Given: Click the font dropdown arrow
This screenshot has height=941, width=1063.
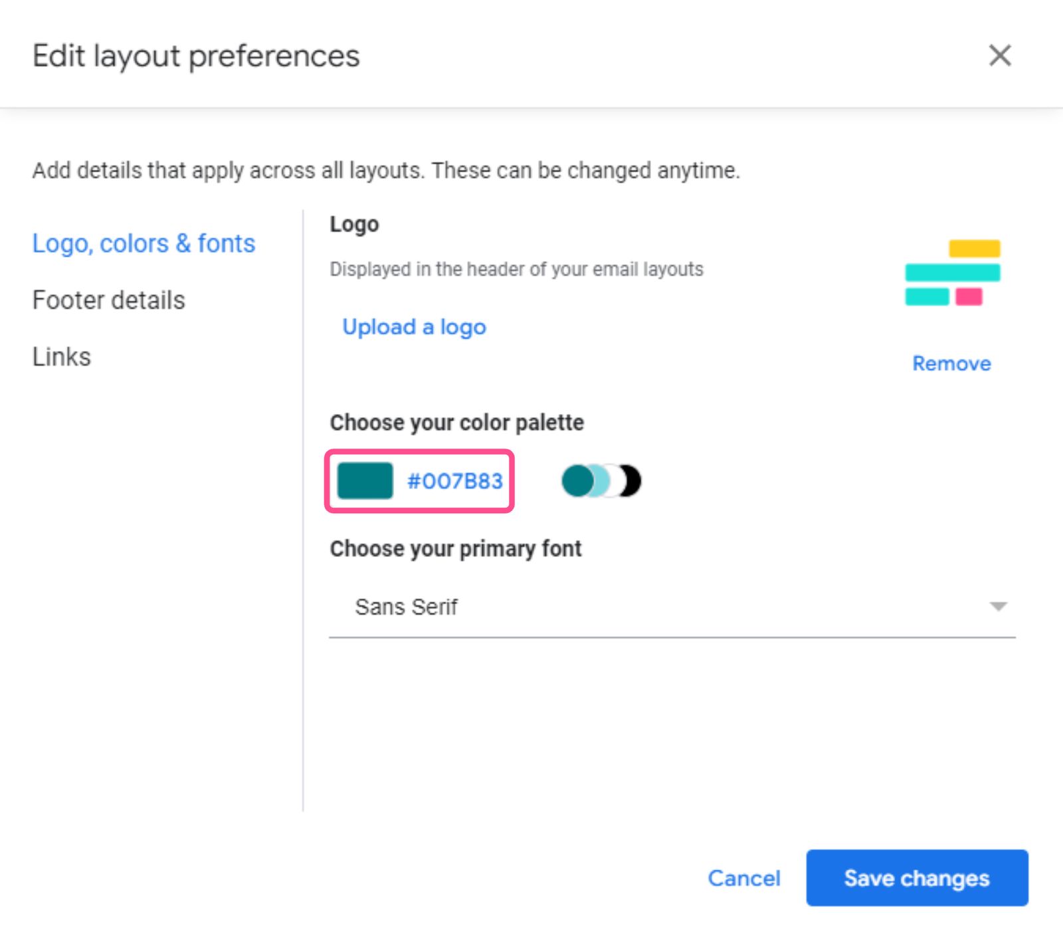Looking at the screenshot, I should pyautogui.click(x=998, y=606).
